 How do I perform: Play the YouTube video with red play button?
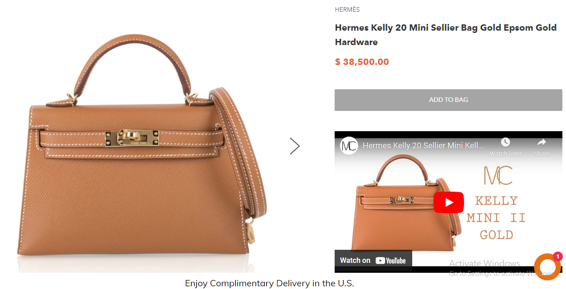[449, 202]
